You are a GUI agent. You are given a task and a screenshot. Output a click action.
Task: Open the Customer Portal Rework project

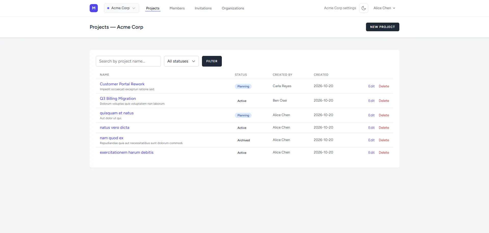pyautogui.click(x=122, y=84)
